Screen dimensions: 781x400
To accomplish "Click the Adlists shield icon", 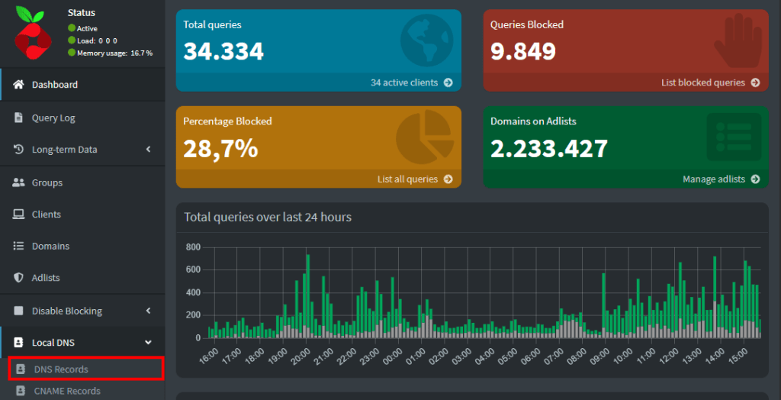I will (x=19, y=278).
